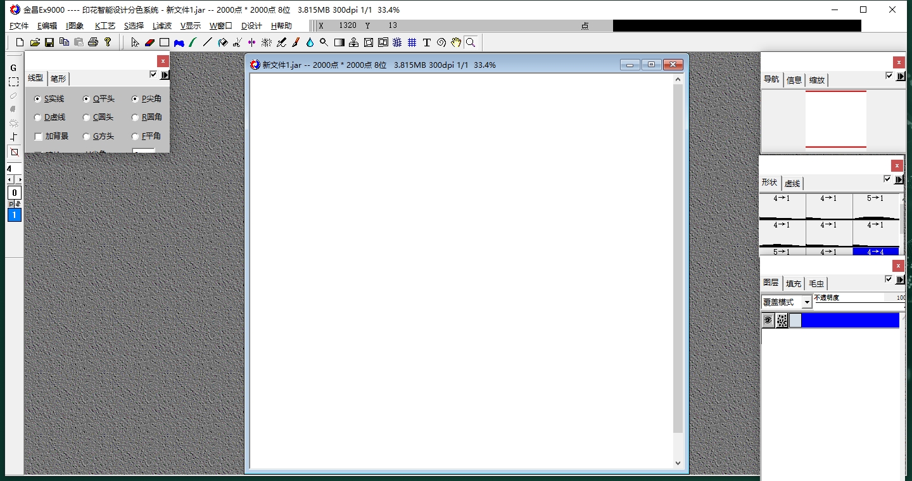912x481 pixels.
Task: Save the file with the floppy disk icon
Action: coord(49,42)
